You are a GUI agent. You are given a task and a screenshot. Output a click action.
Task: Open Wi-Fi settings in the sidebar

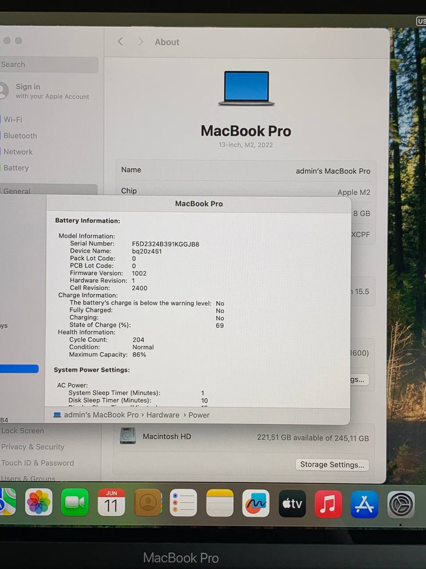[12, 120]
